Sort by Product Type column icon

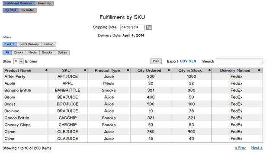(128, 70)
